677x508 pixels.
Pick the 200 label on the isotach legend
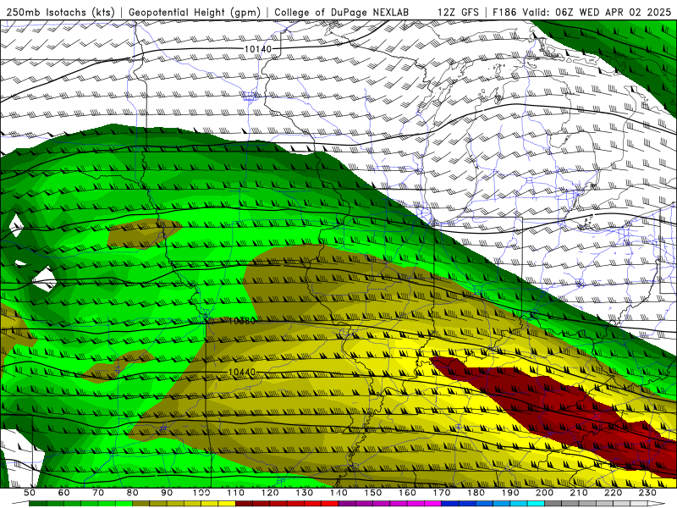[545, 493]
